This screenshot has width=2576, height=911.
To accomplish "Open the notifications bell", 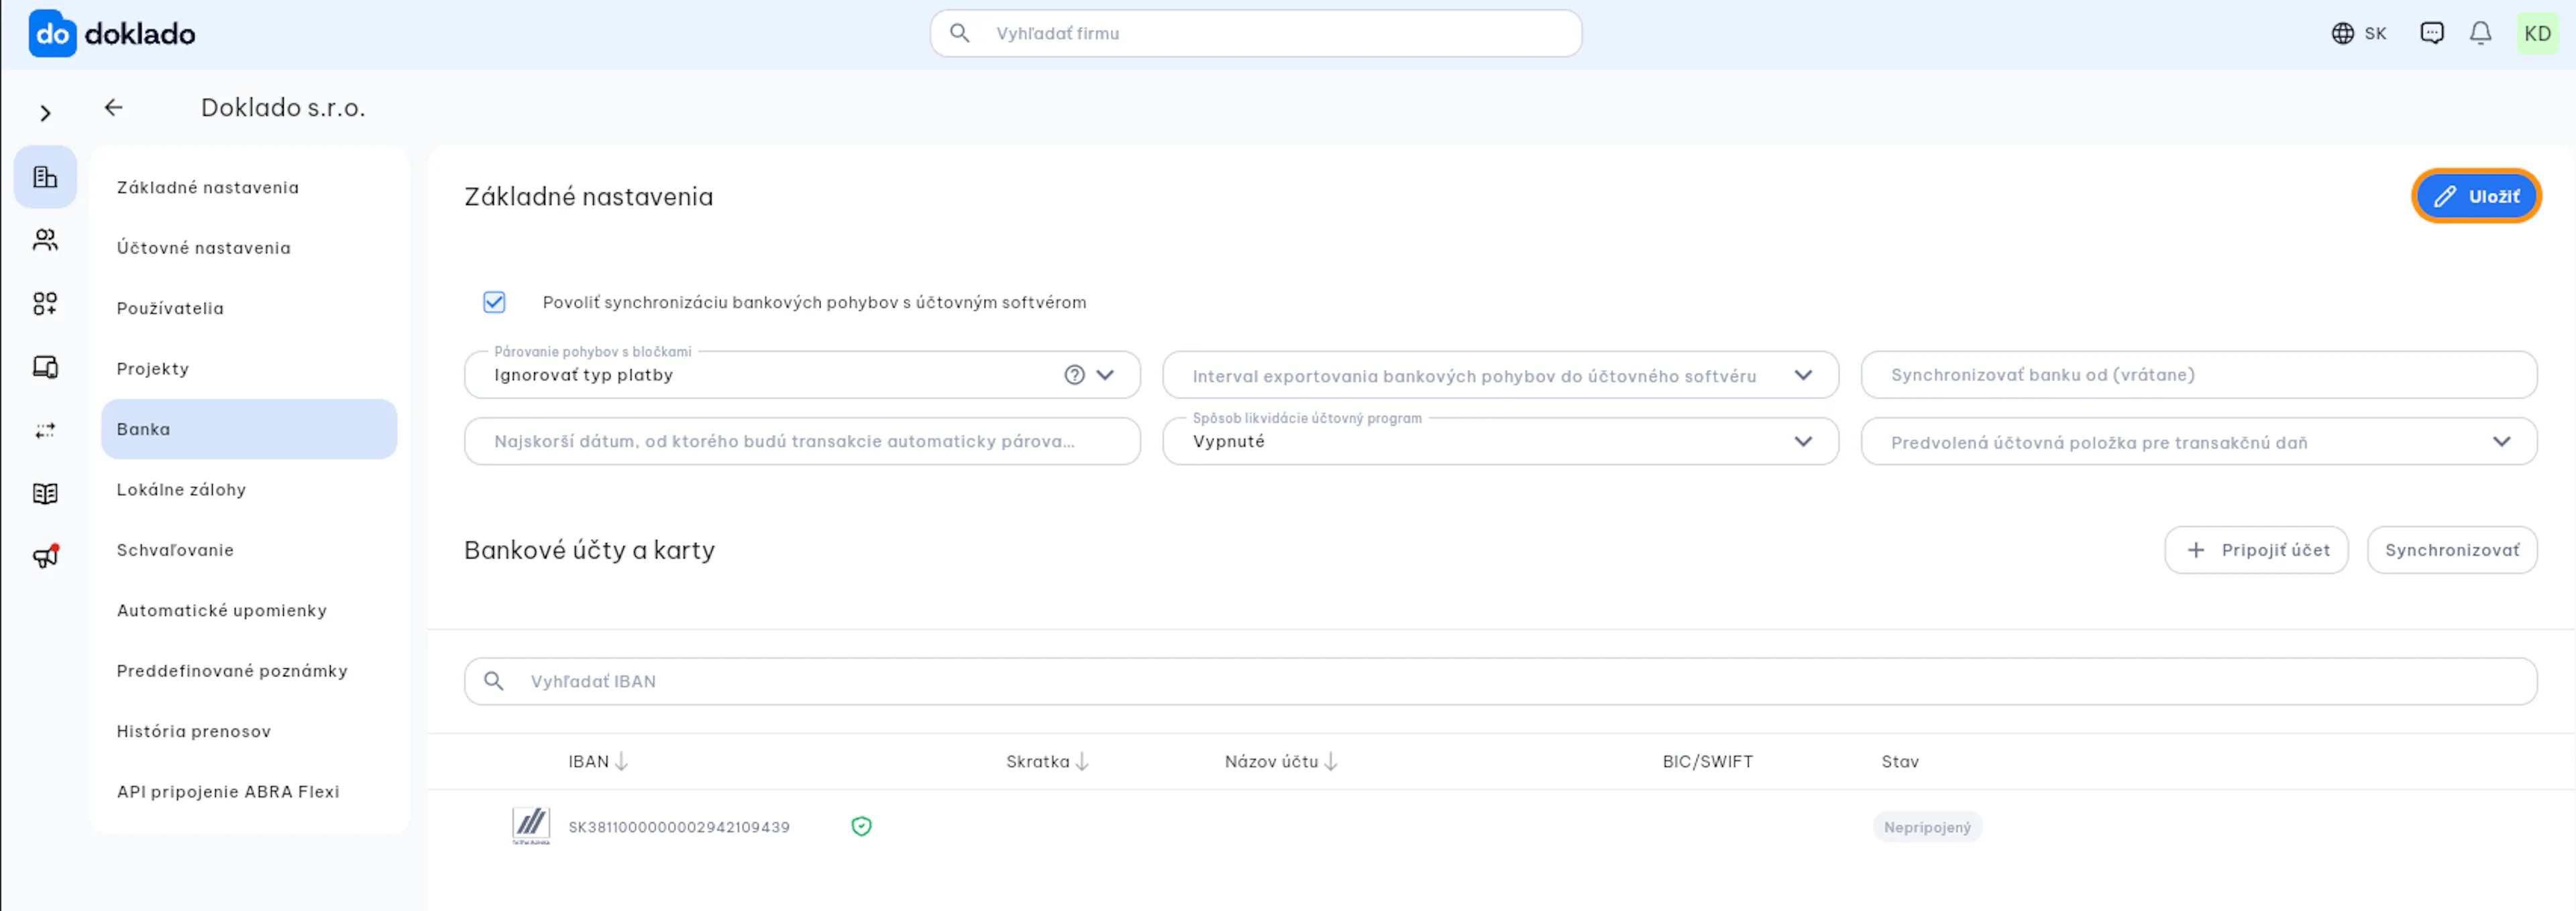I will (x=2481, y=34).
